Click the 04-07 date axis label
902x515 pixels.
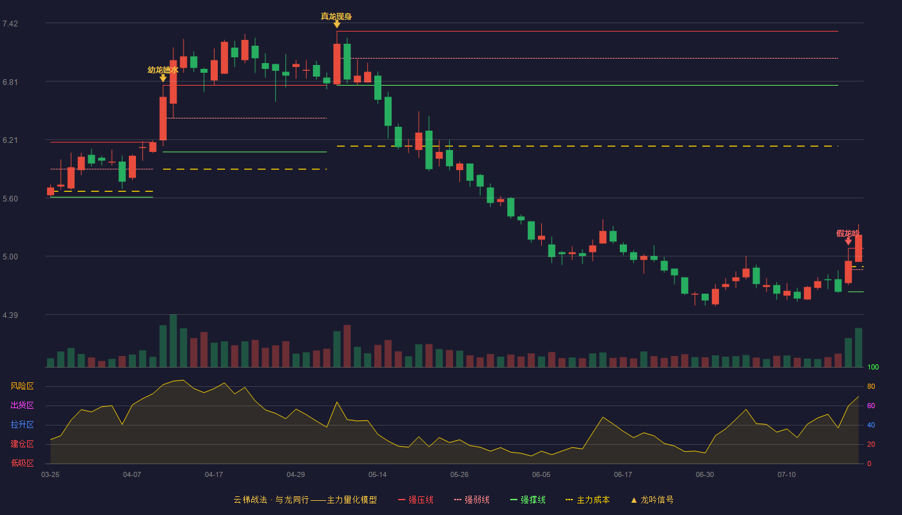[x=132, y=474]
